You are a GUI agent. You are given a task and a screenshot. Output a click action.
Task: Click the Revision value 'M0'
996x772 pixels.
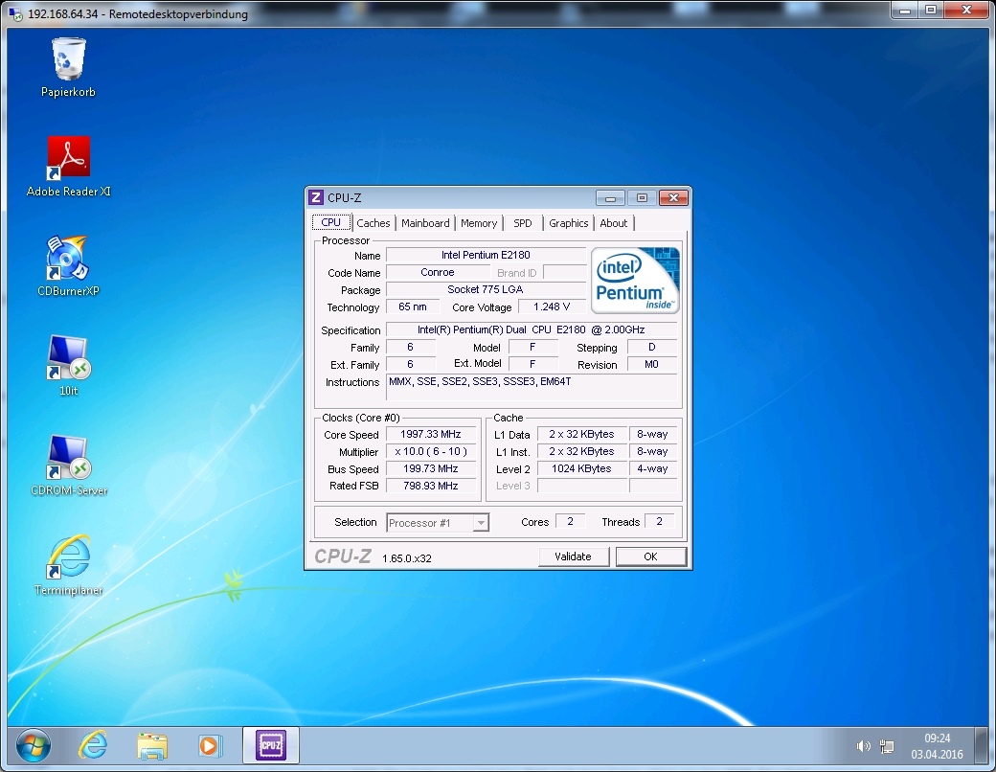(652, 364)
